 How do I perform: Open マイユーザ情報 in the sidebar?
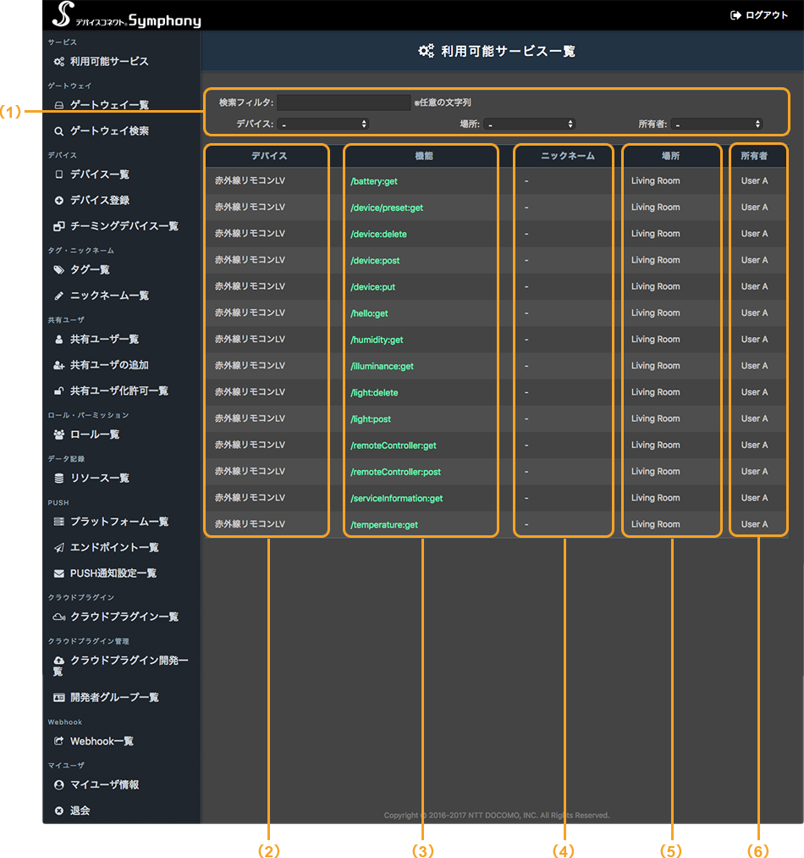104,784
